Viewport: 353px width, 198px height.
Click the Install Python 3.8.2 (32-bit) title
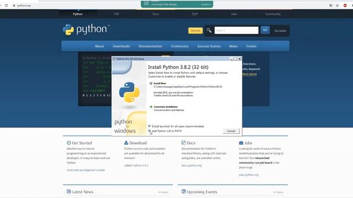click(178, 67)
